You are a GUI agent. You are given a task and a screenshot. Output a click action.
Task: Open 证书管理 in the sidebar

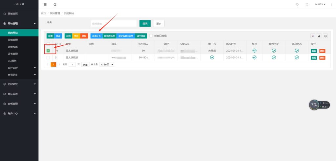pos(12,54)
